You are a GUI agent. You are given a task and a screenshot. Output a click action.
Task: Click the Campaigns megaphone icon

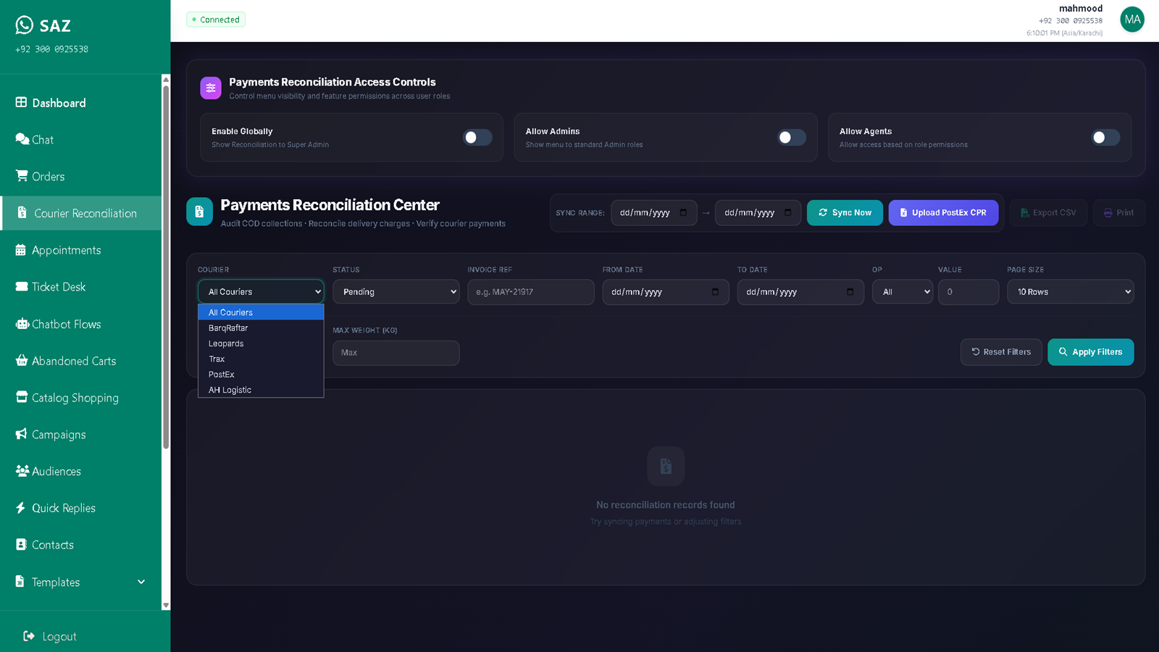pyautogui.click(x=22, y=434)
